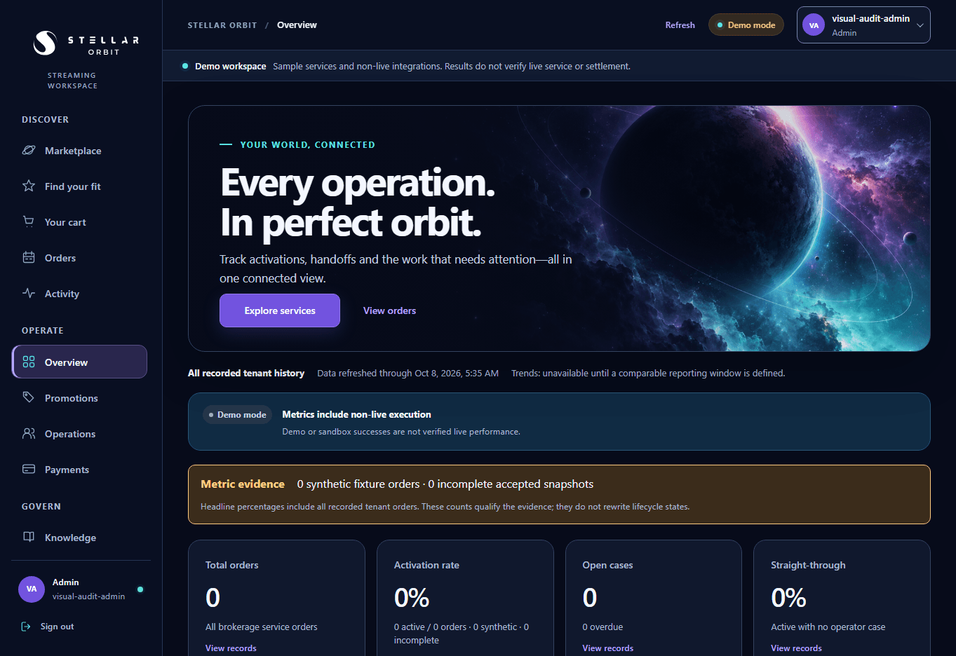Click the 'Active with no operator case' text
Screen dimensions: 956x656
pos(828,627)
